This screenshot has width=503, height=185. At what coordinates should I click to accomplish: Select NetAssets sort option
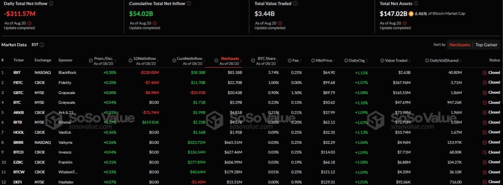pos(459,45)
